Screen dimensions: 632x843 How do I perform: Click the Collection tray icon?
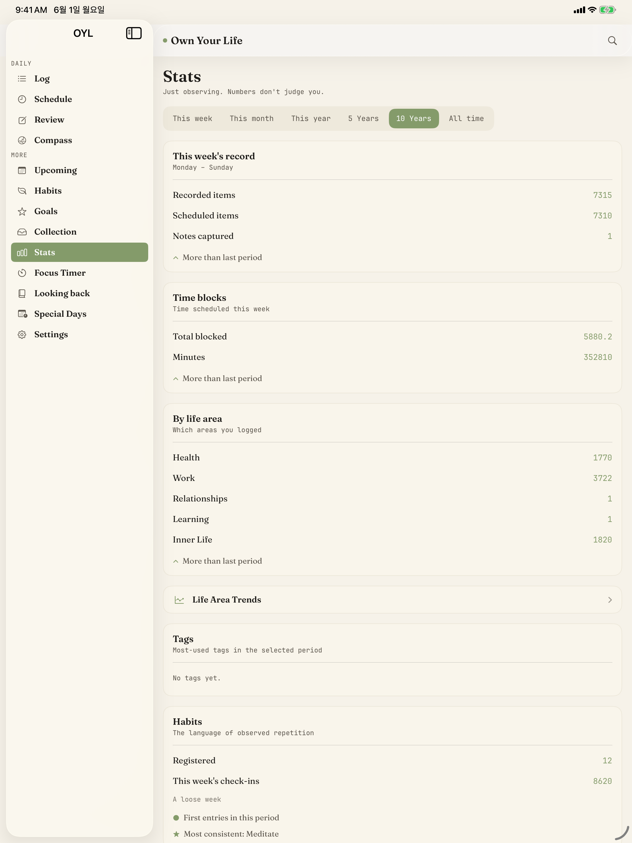[x=22, y=232]
